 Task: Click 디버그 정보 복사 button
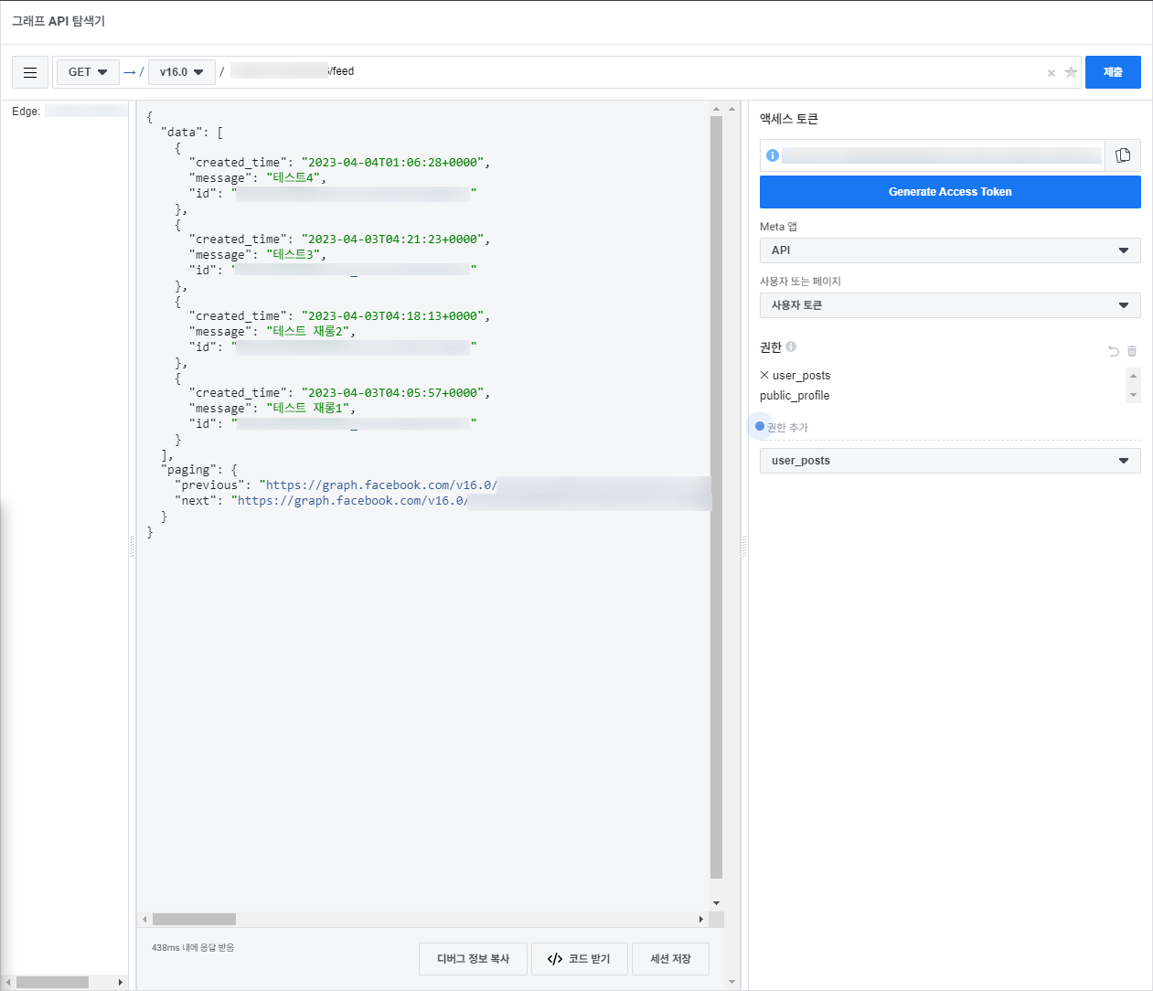474,959
